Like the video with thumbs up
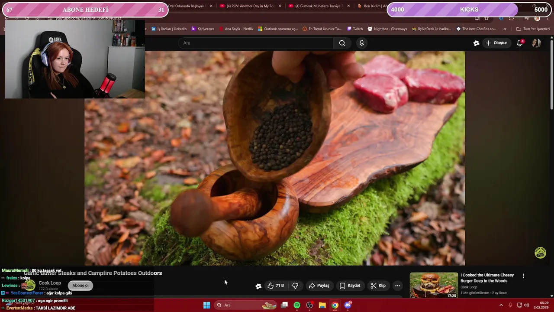Image resolution: width=554 pixels, height=312 pixels. click(x=275, y=286)
